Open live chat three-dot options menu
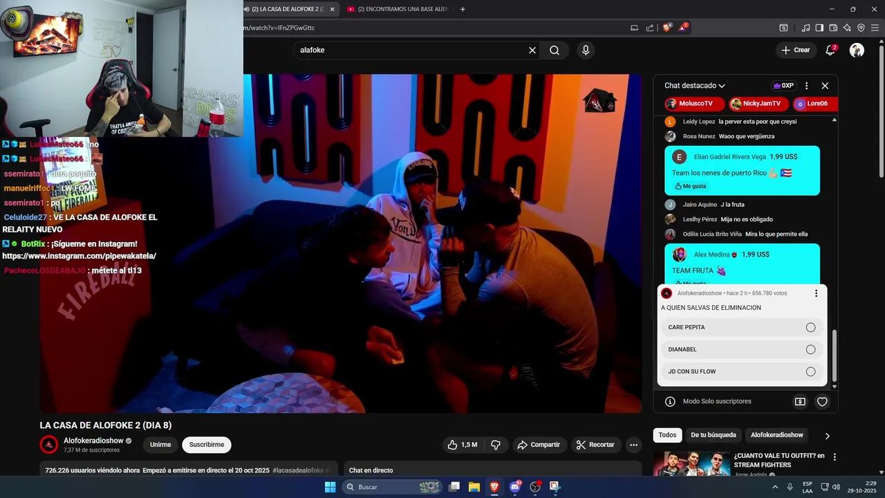Screen dimensions: 885x498 click(806, 86)
